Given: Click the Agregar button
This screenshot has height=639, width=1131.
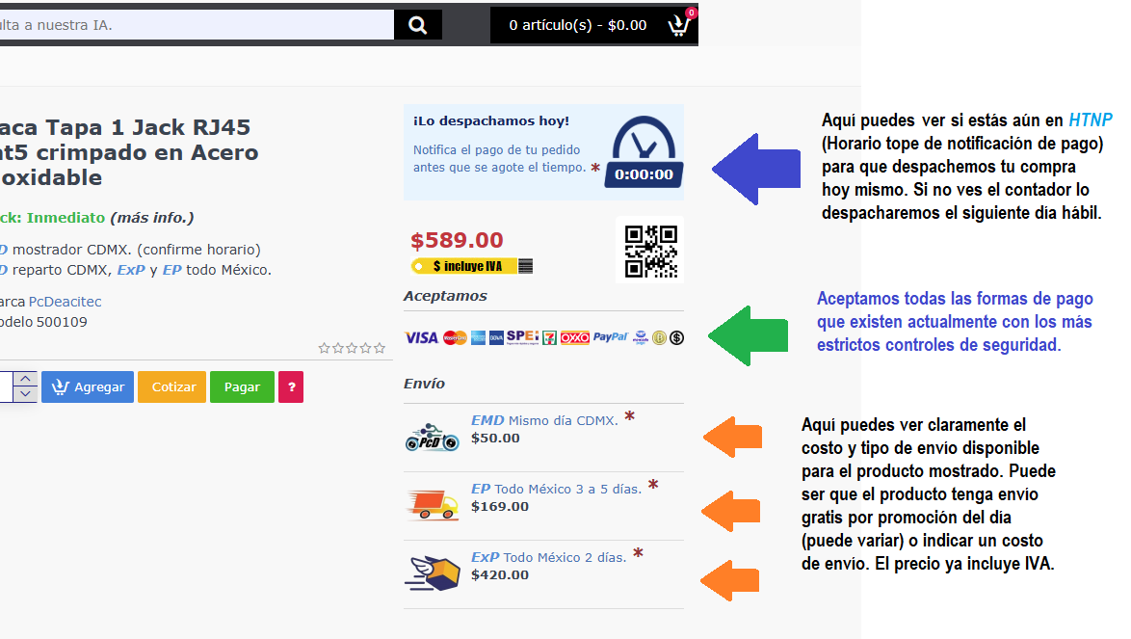Looking at the screenshot, I should (x=87, y=386).
